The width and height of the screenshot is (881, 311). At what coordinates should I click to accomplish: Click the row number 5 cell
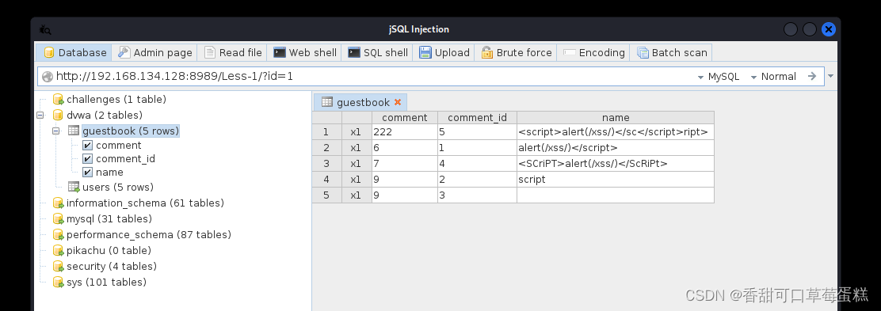[327, 195]
